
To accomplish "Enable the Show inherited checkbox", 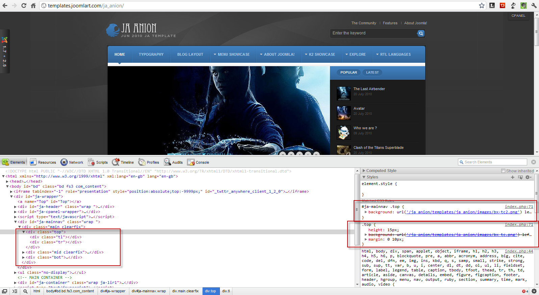I will point(503,171).
